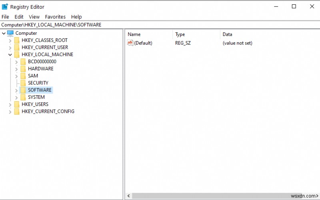This screenshot has width=320, height=200.
Task: Select the SOFTWARE key label
Action: [40, 90]
